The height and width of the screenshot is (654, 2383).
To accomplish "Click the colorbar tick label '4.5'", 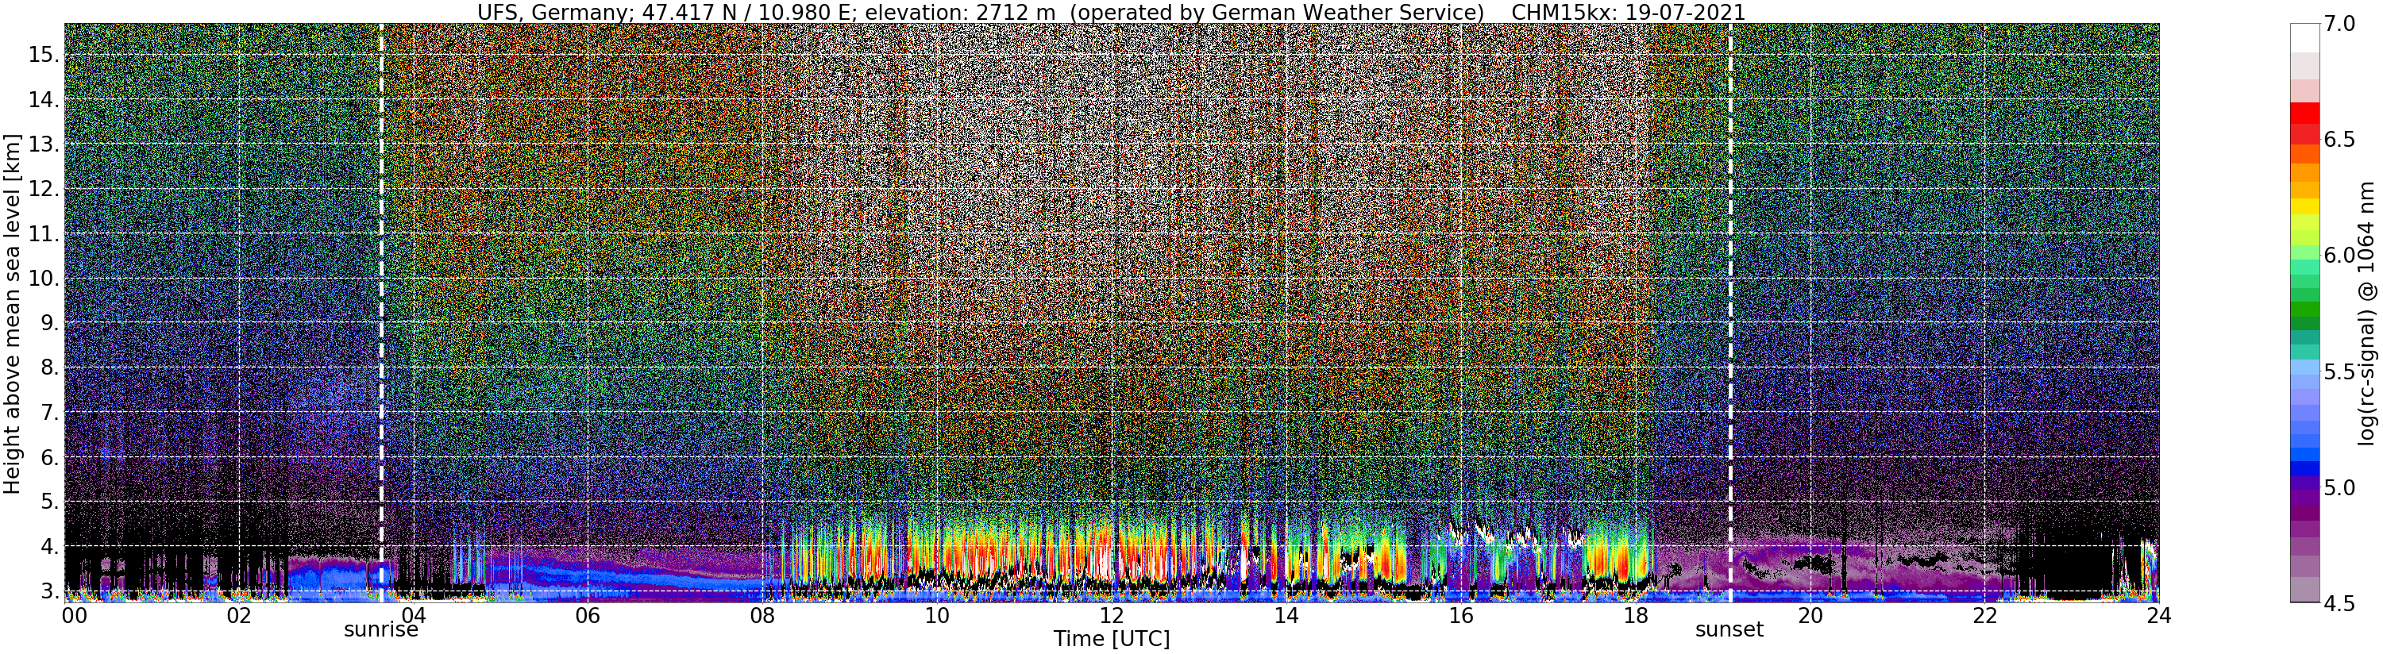I will coord(2339,603).
